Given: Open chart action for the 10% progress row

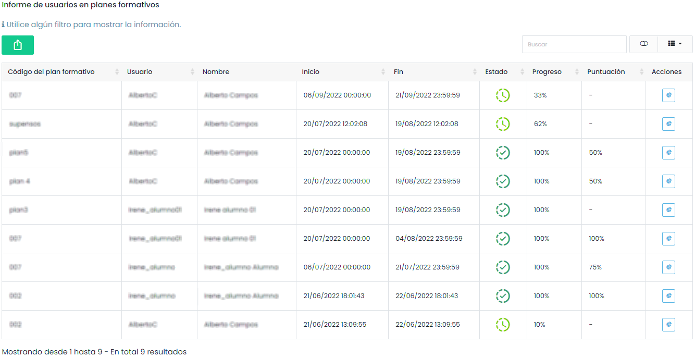Looking at the screenshot, I should [x=668, y=325].
